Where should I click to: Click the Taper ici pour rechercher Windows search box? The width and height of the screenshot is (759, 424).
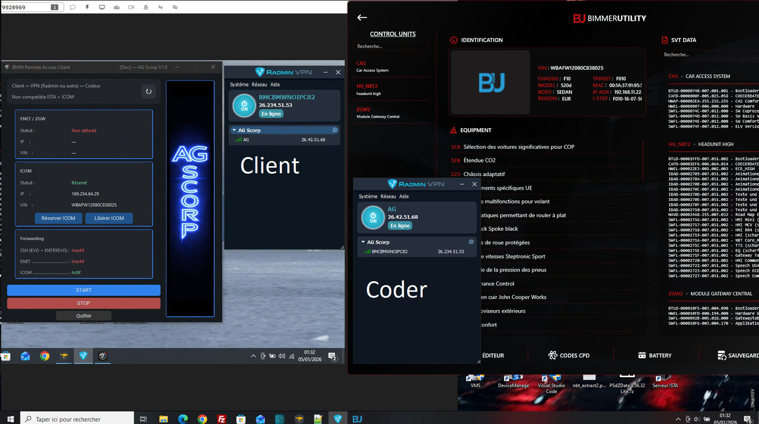click(x=77, y=419)
